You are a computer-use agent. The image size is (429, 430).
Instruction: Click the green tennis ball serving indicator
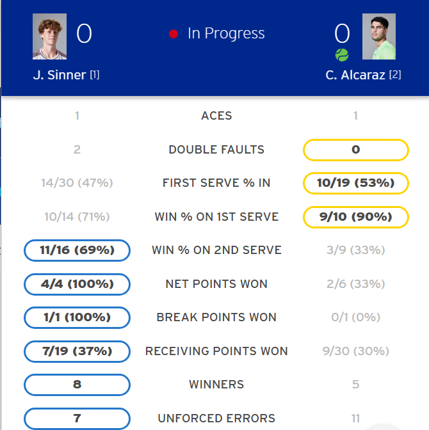point(342,54)
